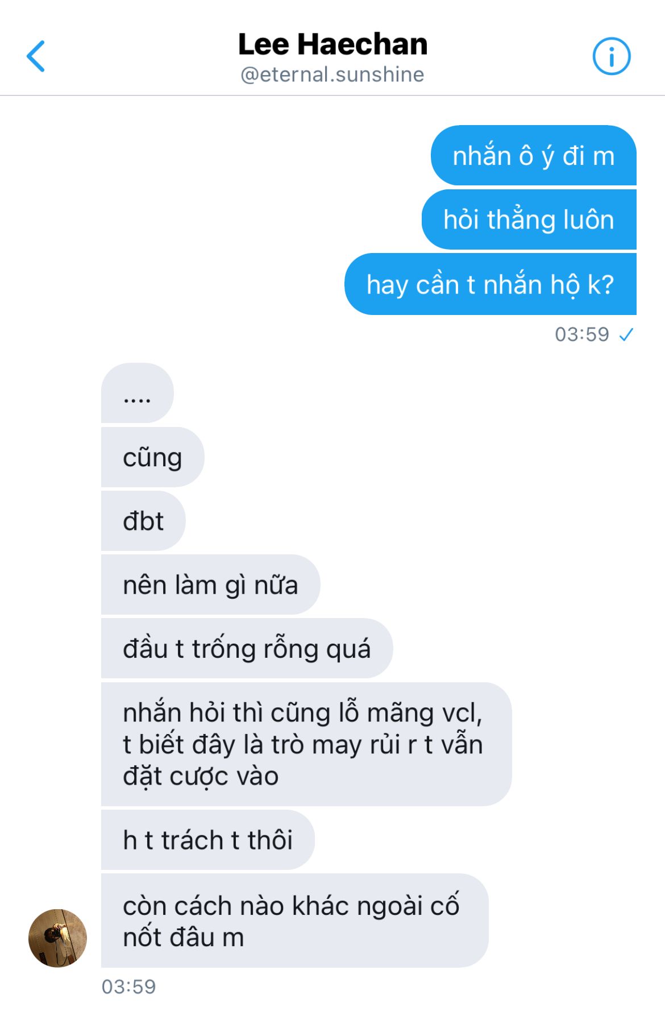Select the "hỏi thẳng luôn" message
Viewport: 665px width, 1024px height.
coord(529,219)
